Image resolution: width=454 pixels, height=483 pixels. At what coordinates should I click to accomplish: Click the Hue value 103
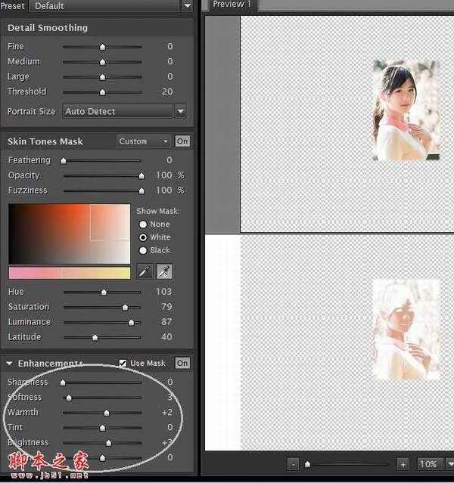[x=163, y=292]
